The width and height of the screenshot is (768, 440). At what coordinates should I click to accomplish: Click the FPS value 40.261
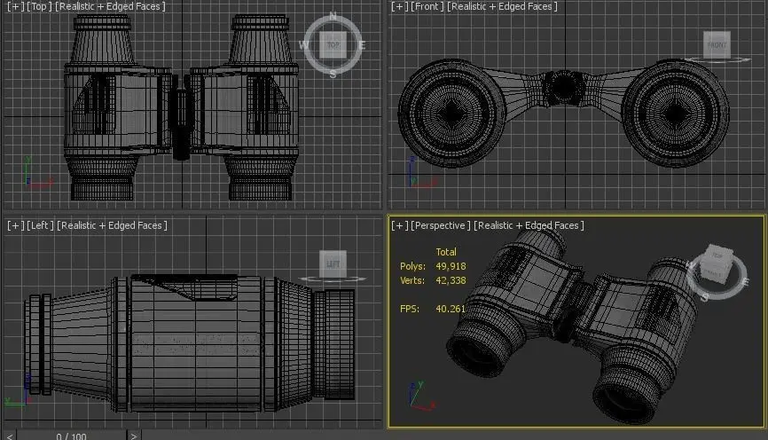point(451,309)
